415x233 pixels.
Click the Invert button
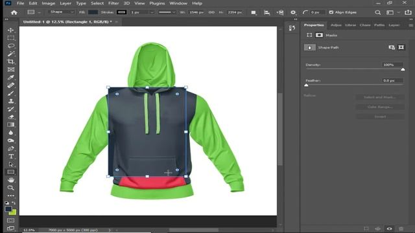[x=380, y=116]
